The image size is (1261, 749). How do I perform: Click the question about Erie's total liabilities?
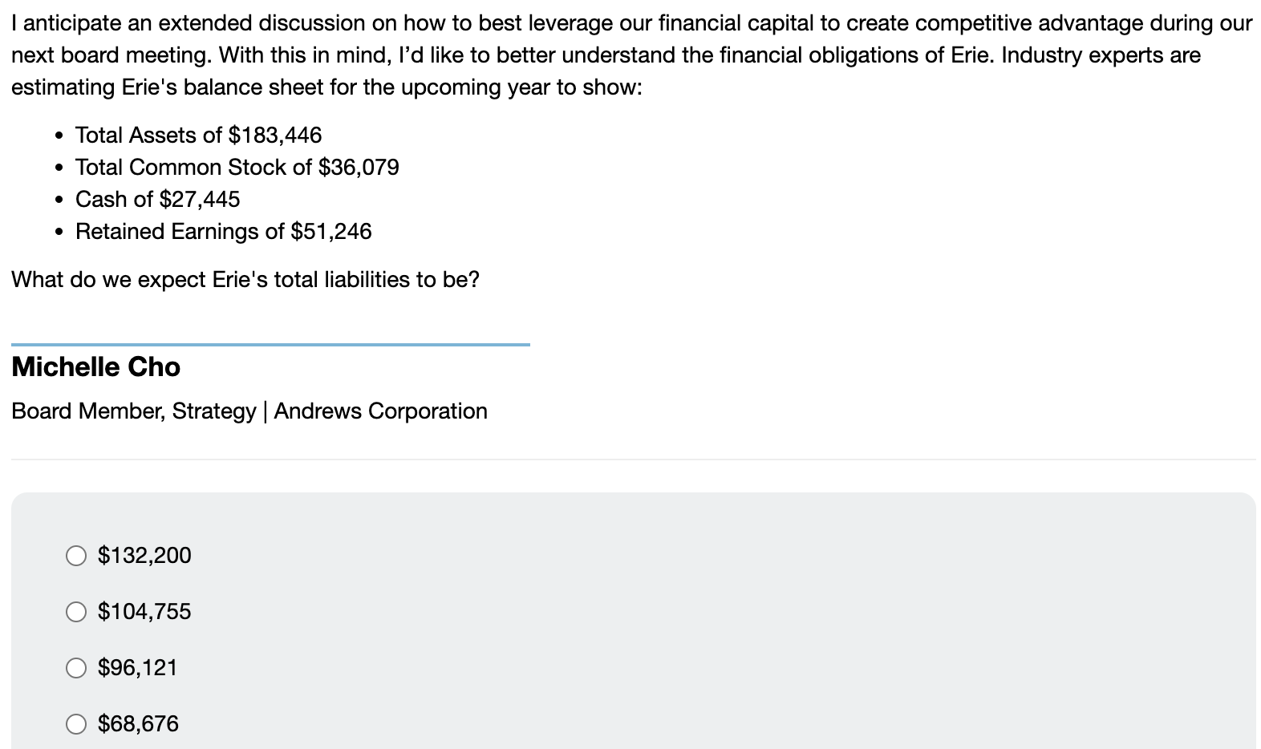[245, 279]
